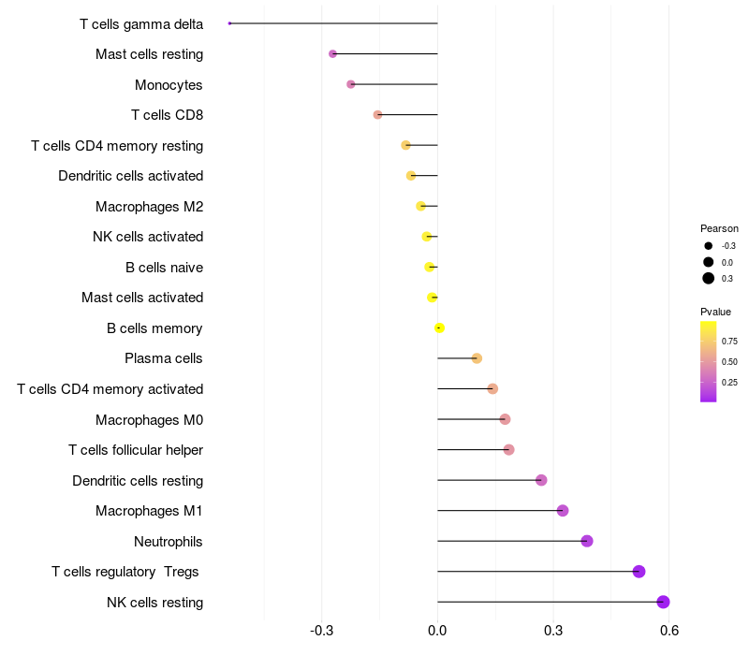Click the Mast cells resting dot
Viewport: 749px width, 655px height.
(332, 54)
